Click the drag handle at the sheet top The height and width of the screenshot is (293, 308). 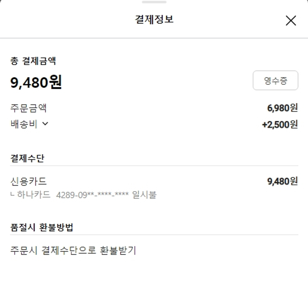(x=154, y=2)
